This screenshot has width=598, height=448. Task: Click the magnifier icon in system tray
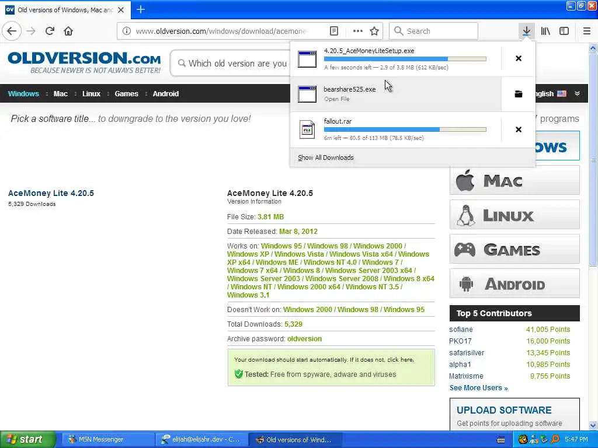pos(555,439)
